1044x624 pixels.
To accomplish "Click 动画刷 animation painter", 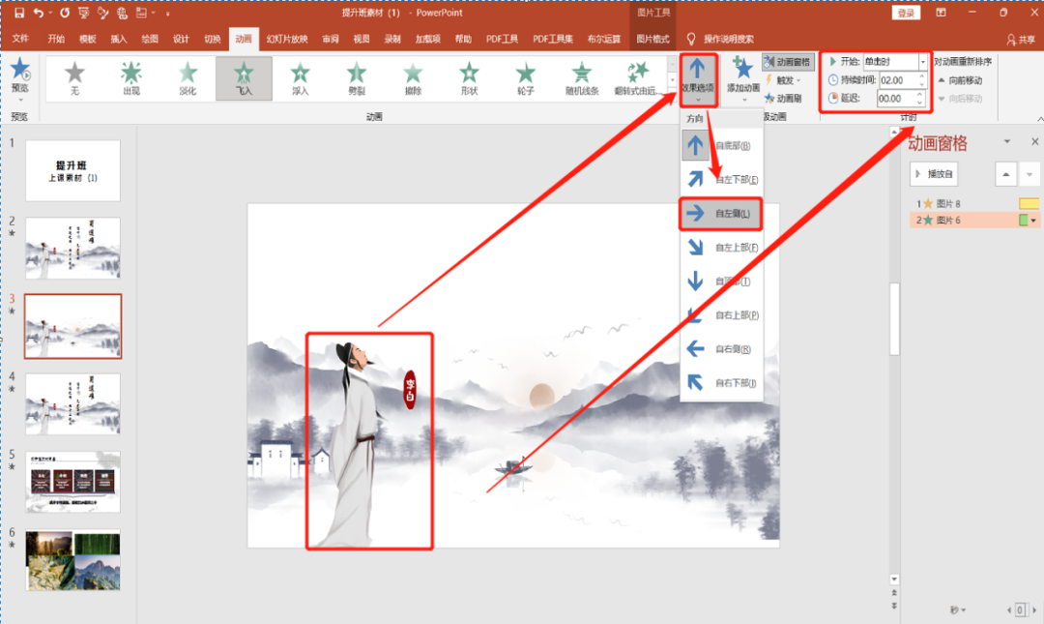I will click(x=783, y=98).
